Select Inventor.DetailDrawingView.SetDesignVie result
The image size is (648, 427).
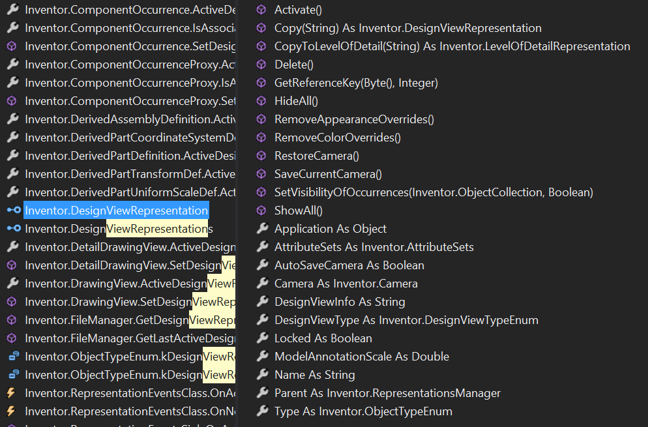(130, 265)
